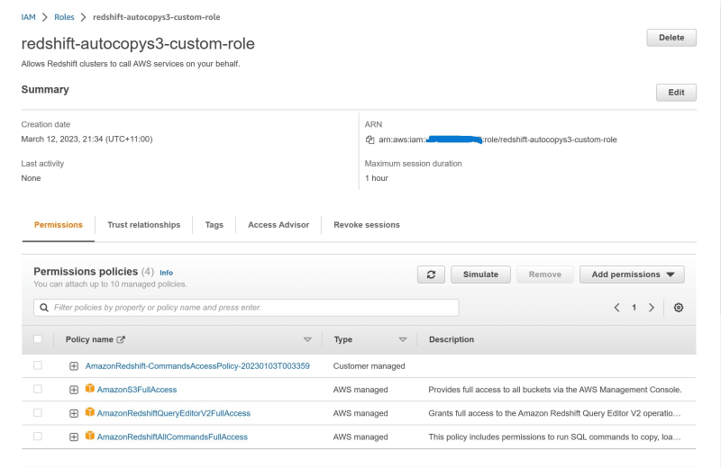This screenshot has width=721, height=468.
Task: Go to previous page of policies
Action: (617, 308)
